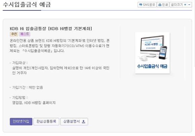Screen dimensions: 195x136
Task: Click the 영업점, KDB Hi뱅킹 홈페이지 text
Action: click(x=34, y=103)
